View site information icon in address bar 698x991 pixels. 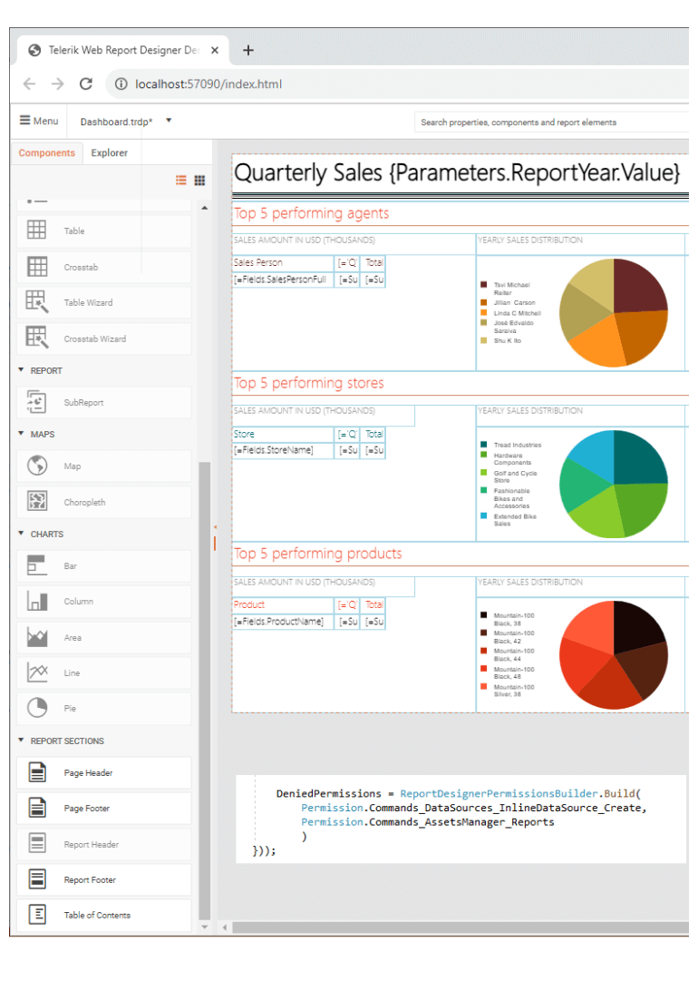click(x=121, y=84)
